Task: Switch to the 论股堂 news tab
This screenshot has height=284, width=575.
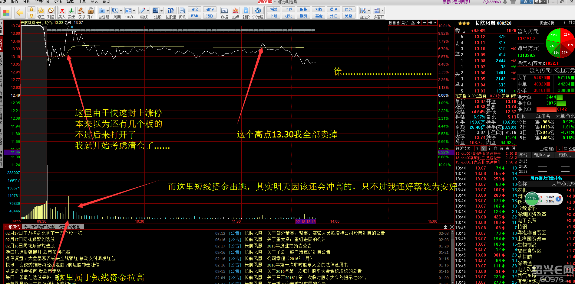Action: pyautogui.click(x=74, y=227)
